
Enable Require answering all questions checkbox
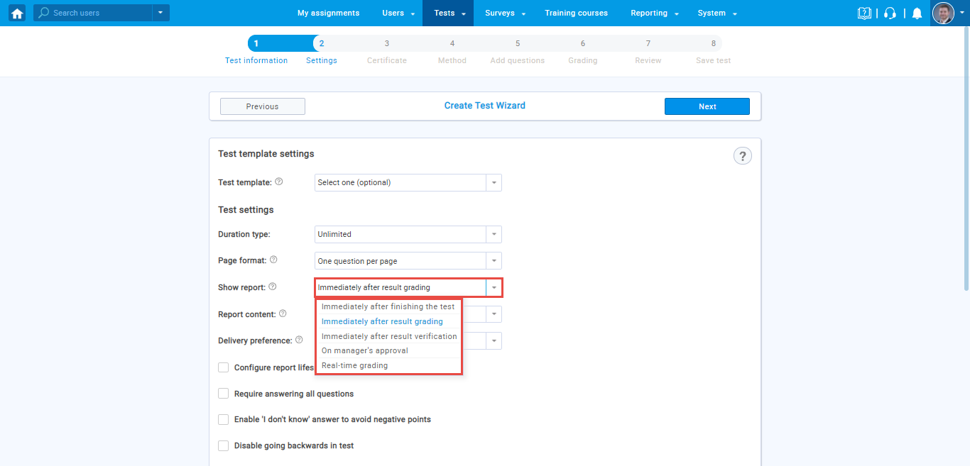pos(224,393)
